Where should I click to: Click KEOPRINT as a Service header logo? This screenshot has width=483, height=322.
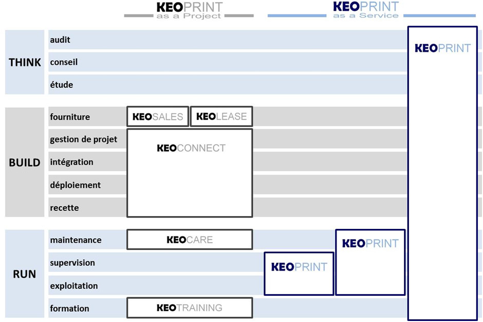pyautogui.click(x=366, y=10)
